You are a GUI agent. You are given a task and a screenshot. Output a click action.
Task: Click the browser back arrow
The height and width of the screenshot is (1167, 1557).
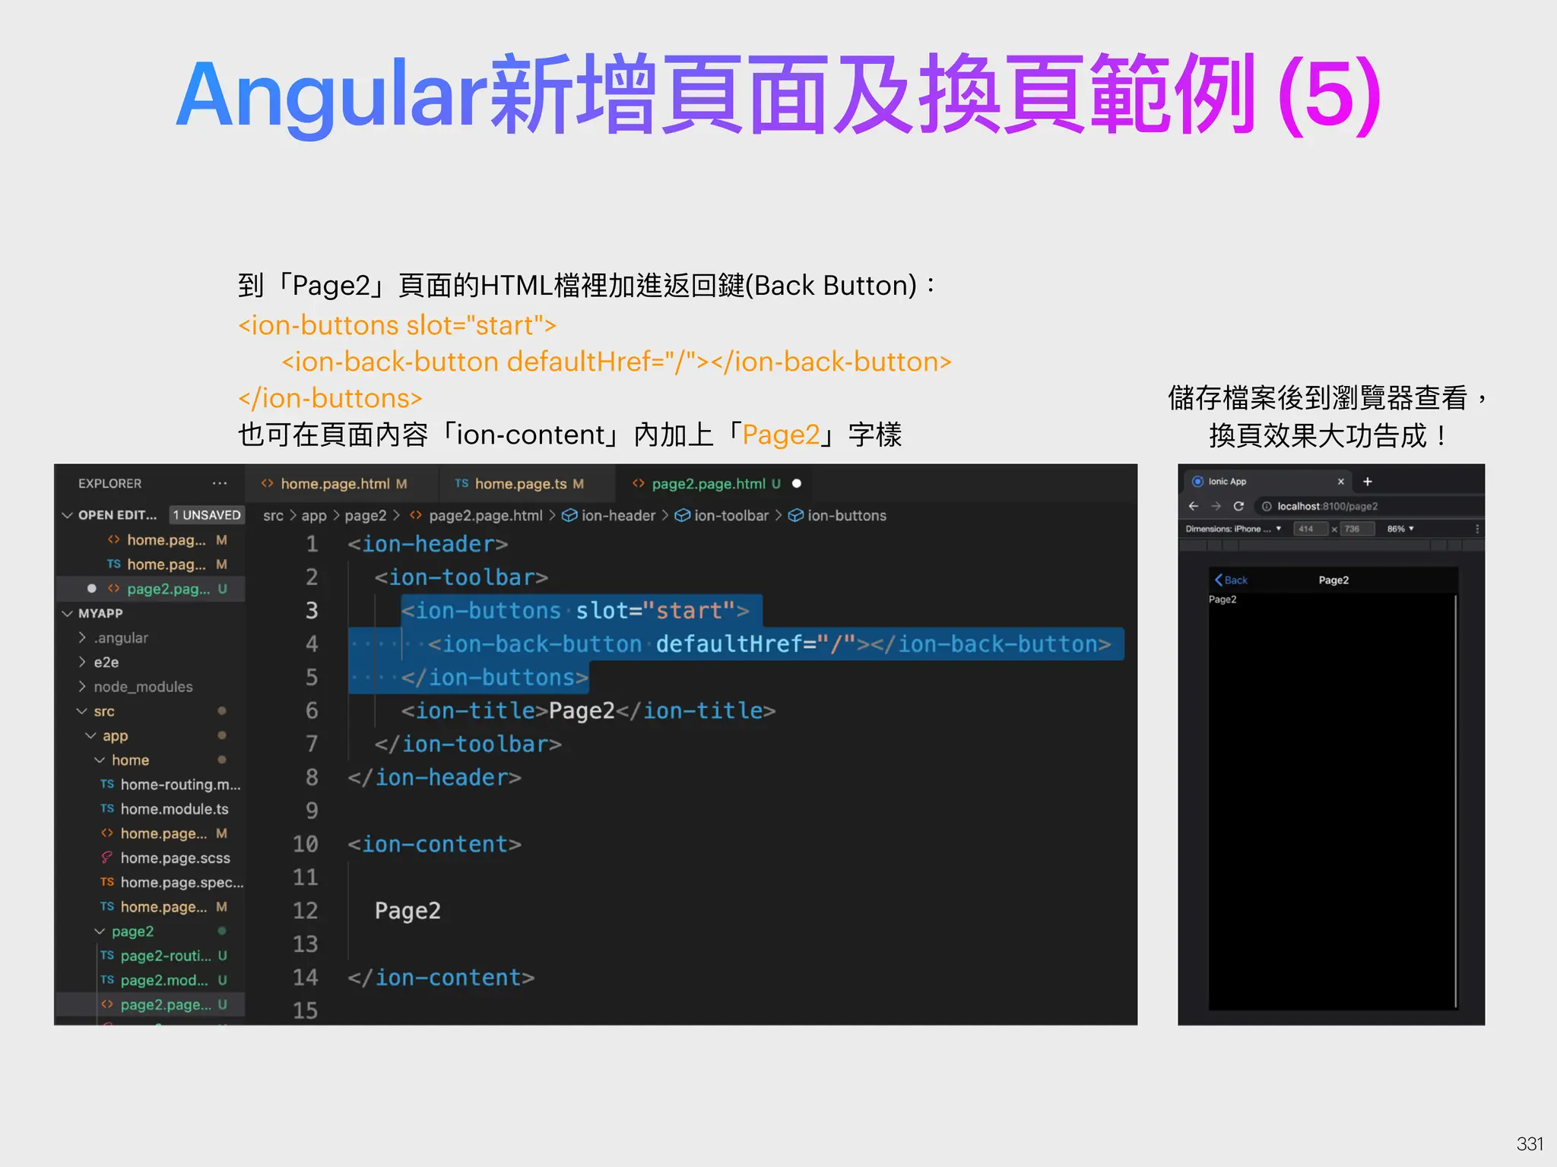(x=1194, y=506)
